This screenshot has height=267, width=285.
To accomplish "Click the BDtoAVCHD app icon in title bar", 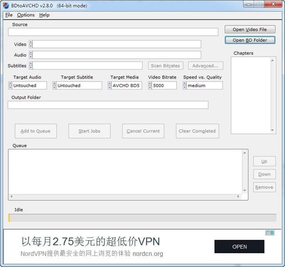I will 6,5.
